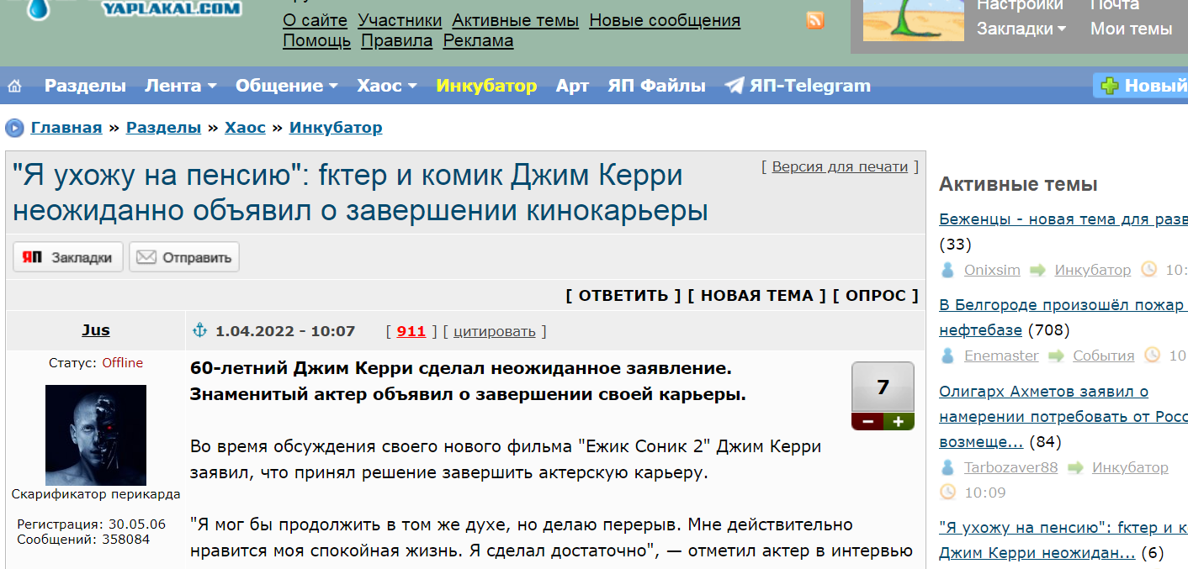Click user icon next to Enemaster
Screen dimensions: 1188x569
point(948,356)
